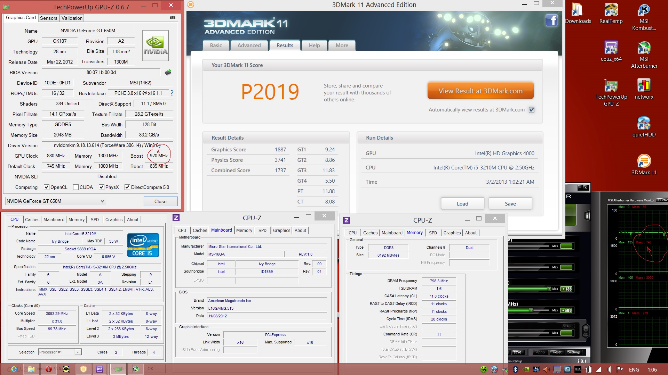The image size is (668, 375).
Task: Click the volume speaker tray icon
Action: (x=609, y=369)
